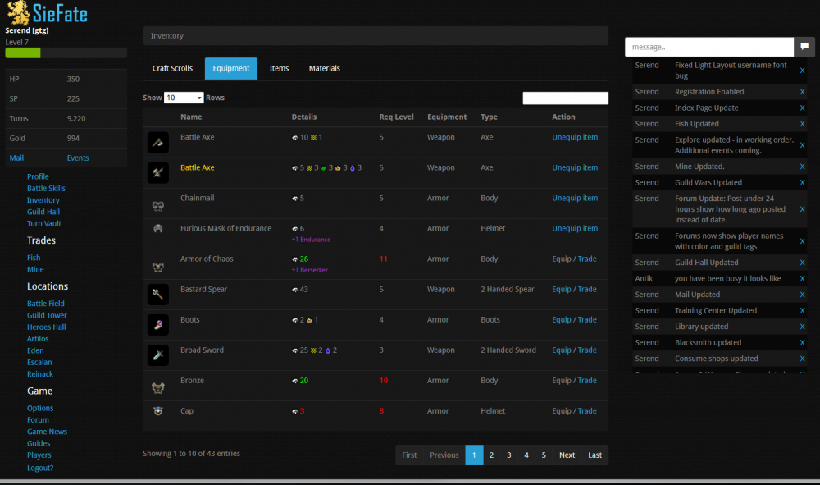The width and height of the screenshot is (820, 485).
Task: Switch to the Craft Scrolls tab
Action: [172, 68]
